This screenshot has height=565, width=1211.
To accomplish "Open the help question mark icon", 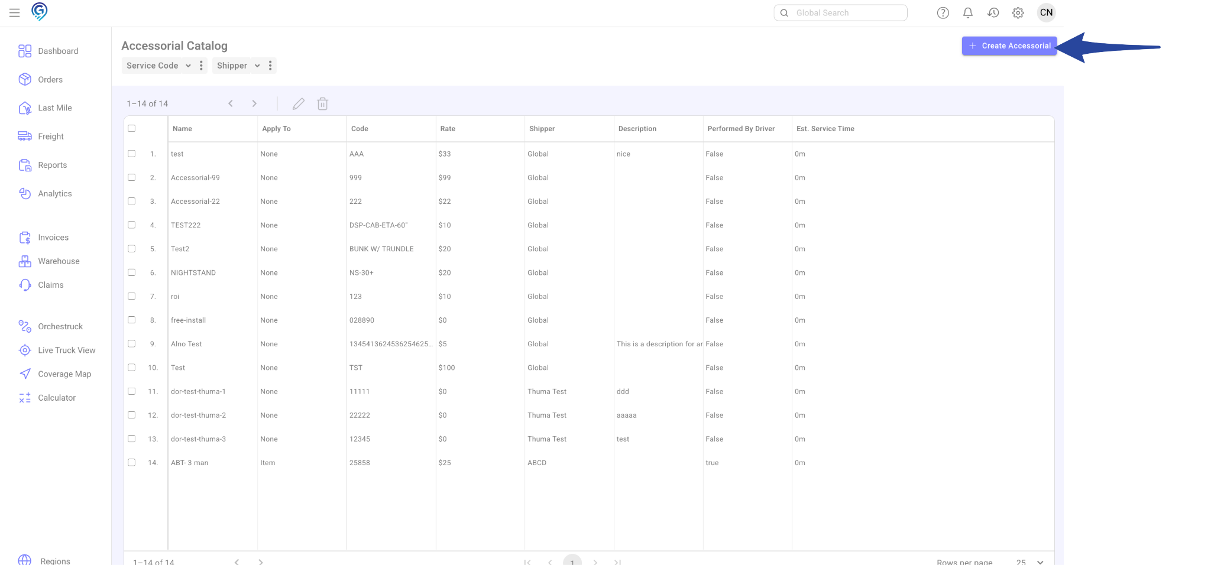I will click(943, 13).
